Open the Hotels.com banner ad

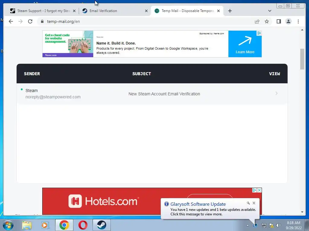(x=152, y=201)
